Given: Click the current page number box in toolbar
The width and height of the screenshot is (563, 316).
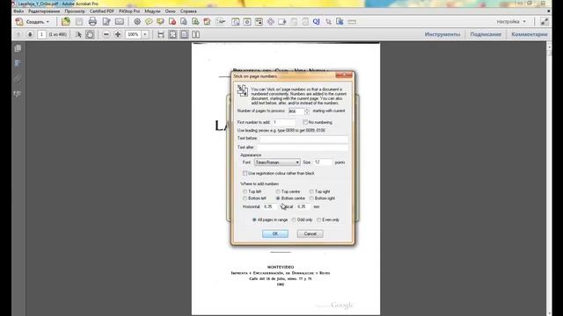Looking at the screenshot, I should (41, 34).
